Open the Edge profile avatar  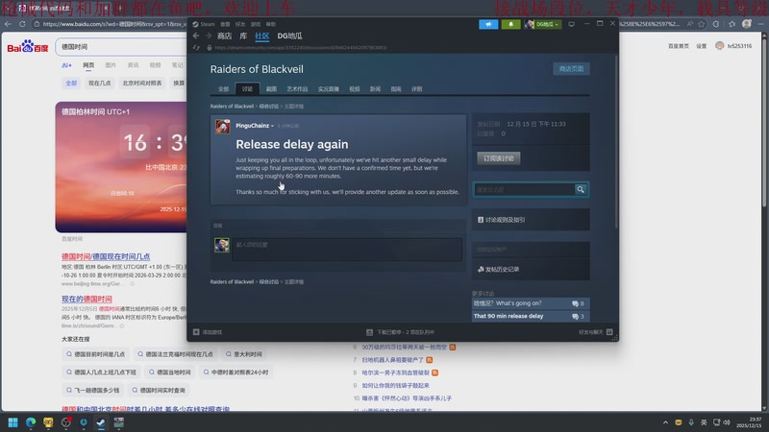click(747, 23)
